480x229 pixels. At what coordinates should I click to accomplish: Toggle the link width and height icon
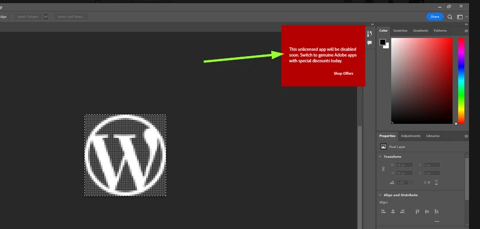tap(383, 169)
